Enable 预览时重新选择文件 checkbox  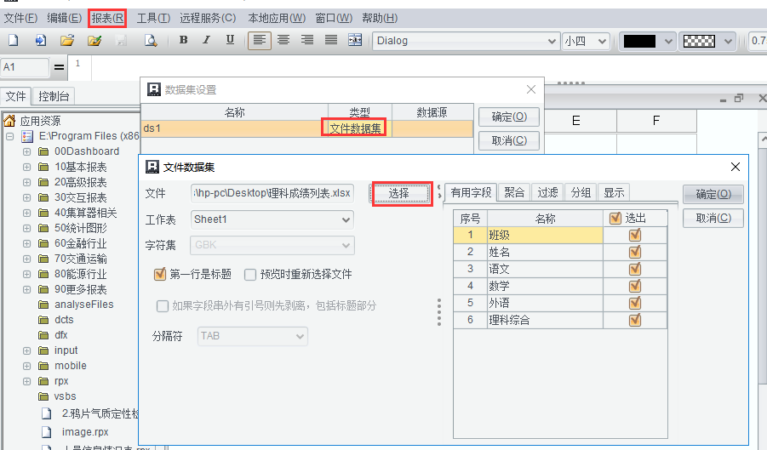[250, 275]
